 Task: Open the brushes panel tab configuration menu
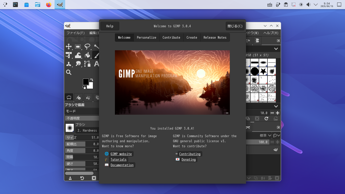(278, 41)
